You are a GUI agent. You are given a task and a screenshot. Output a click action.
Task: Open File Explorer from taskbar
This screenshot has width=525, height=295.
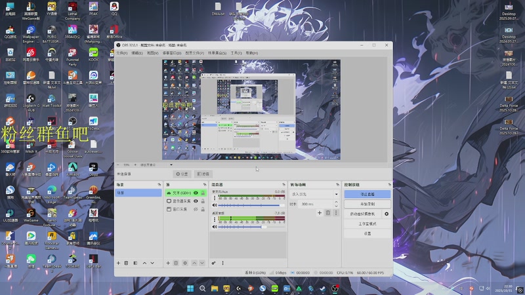pos(215,288)
